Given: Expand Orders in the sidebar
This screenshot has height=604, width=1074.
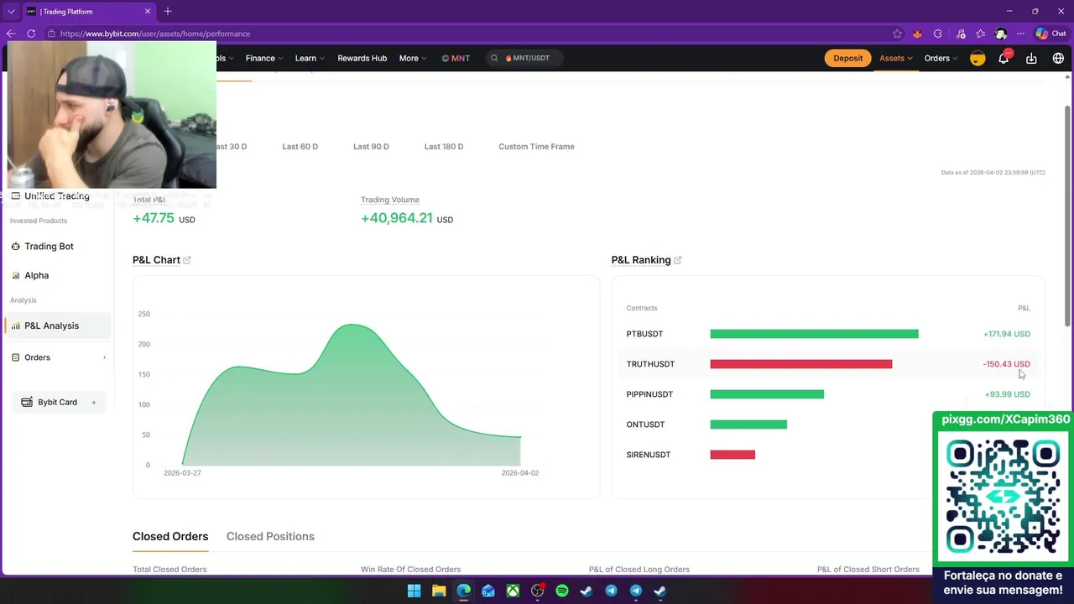Looking at the screenshot, I should (x=57, y=357).
